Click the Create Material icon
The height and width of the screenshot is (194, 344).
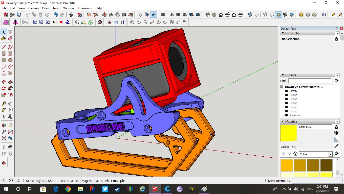point(336,133)
